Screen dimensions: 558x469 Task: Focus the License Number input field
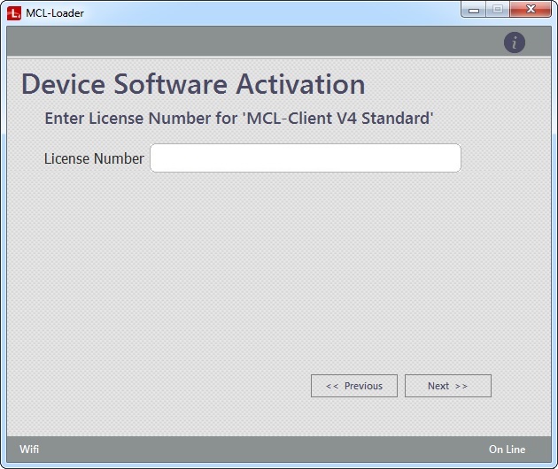point(305,158)
